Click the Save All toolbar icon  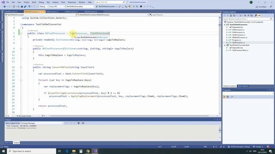[25, 7]
